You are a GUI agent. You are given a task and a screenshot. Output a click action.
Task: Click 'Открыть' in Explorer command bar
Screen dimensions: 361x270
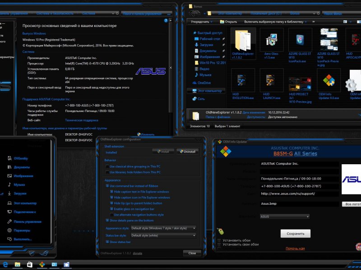point(229,22)
